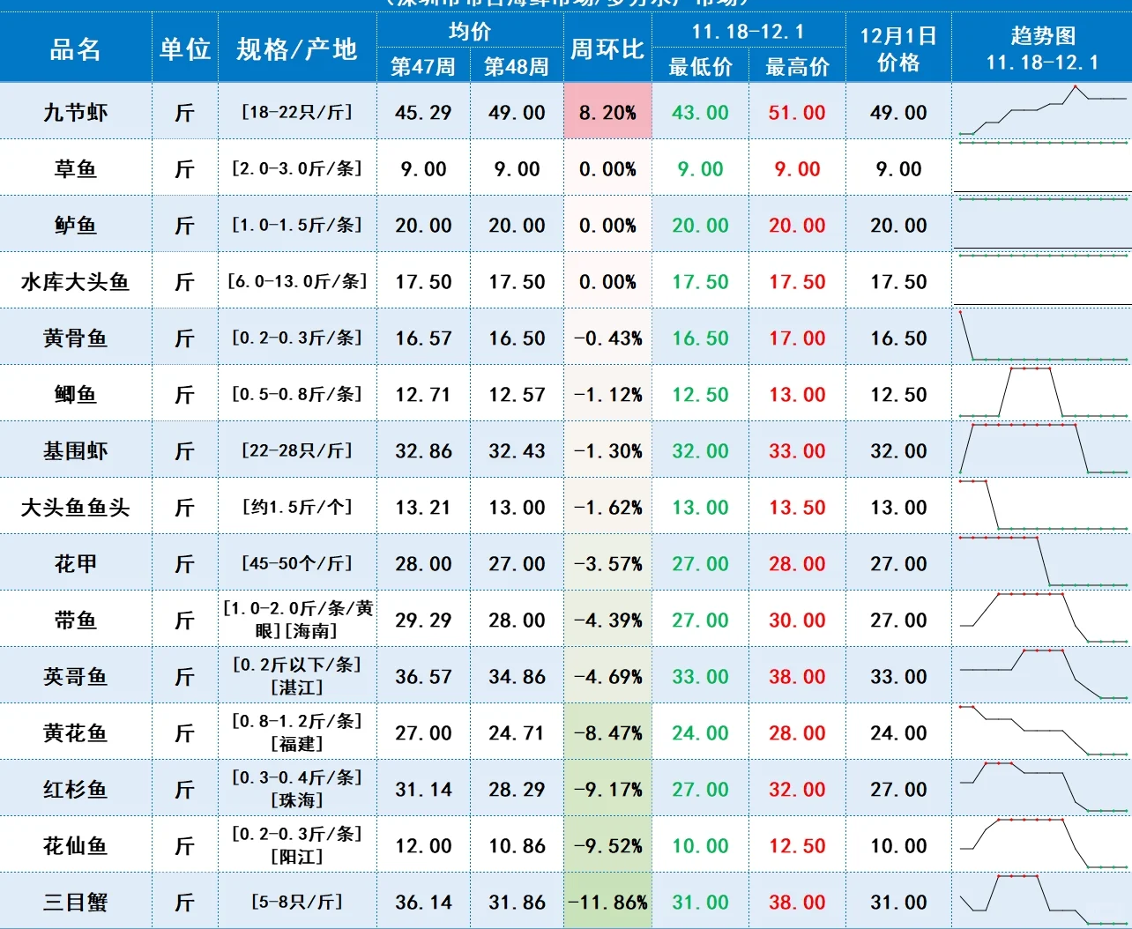Select the 鲈鱼 product name
Image resolution: width=1132 pixels, height=929 pixels.
[x=76, y=226]
